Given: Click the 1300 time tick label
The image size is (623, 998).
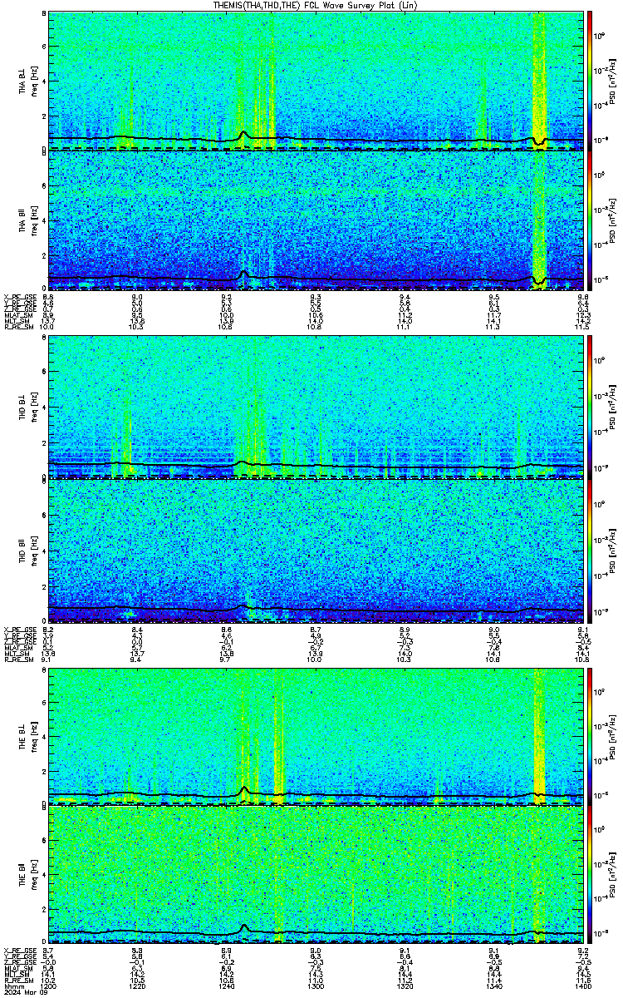Looking at the screenshot, I should click(315, 985).
